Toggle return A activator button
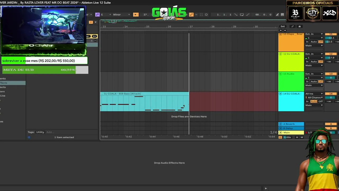This screenshot has height=191, width=339. (331, 124)
